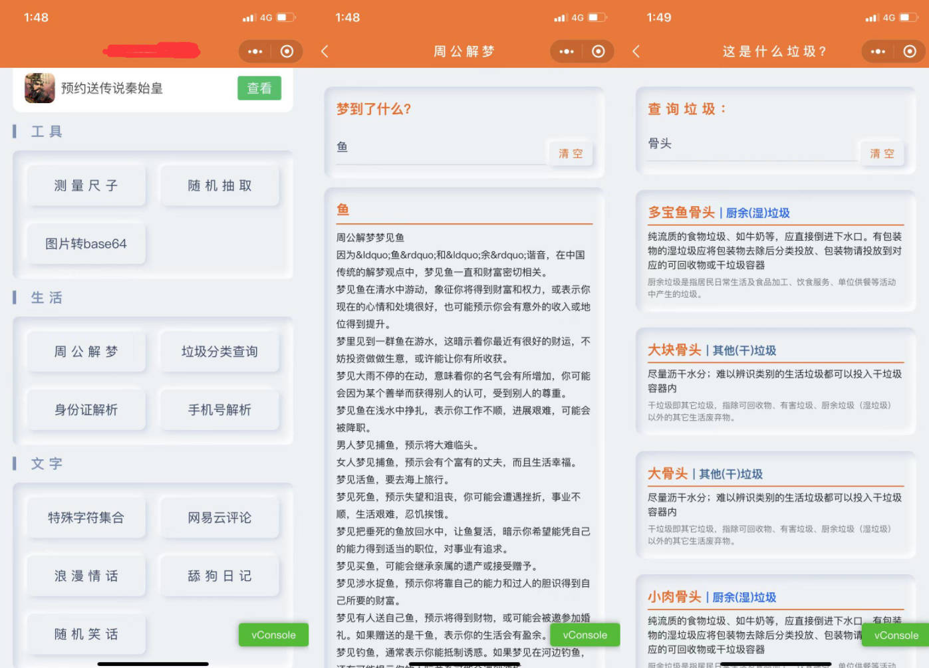Tap the 梦见活鱼，要去海上旅行 line
This screenshot has height=668, width=929.
tap(394, 479)
